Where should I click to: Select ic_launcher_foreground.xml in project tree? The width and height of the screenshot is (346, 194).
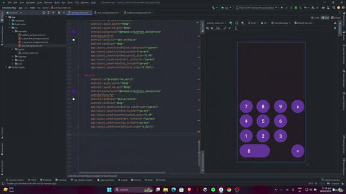[35, 42]
